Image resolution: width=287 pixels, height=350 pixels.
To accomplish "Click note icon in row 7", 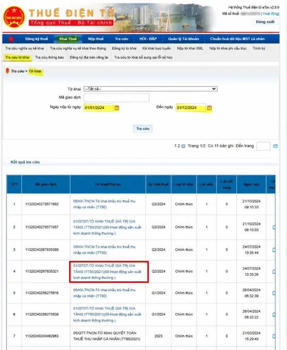I will [274, 336].
